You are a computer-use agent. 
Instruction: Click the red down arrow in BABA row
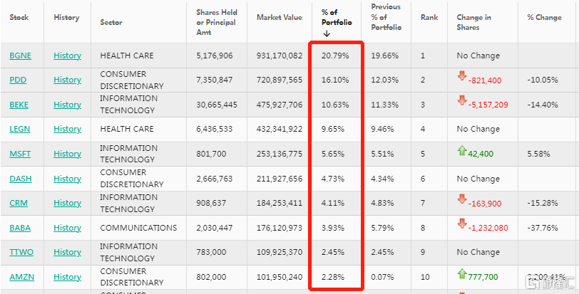pos(461,224)
